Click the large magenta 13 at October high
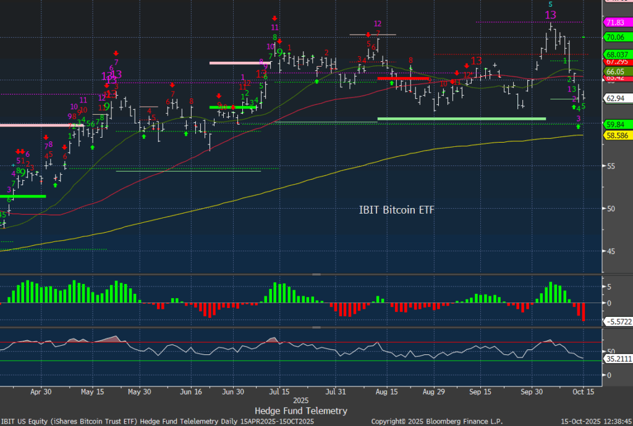The height and width of the screenshot is (426, 633). point(550,15)
